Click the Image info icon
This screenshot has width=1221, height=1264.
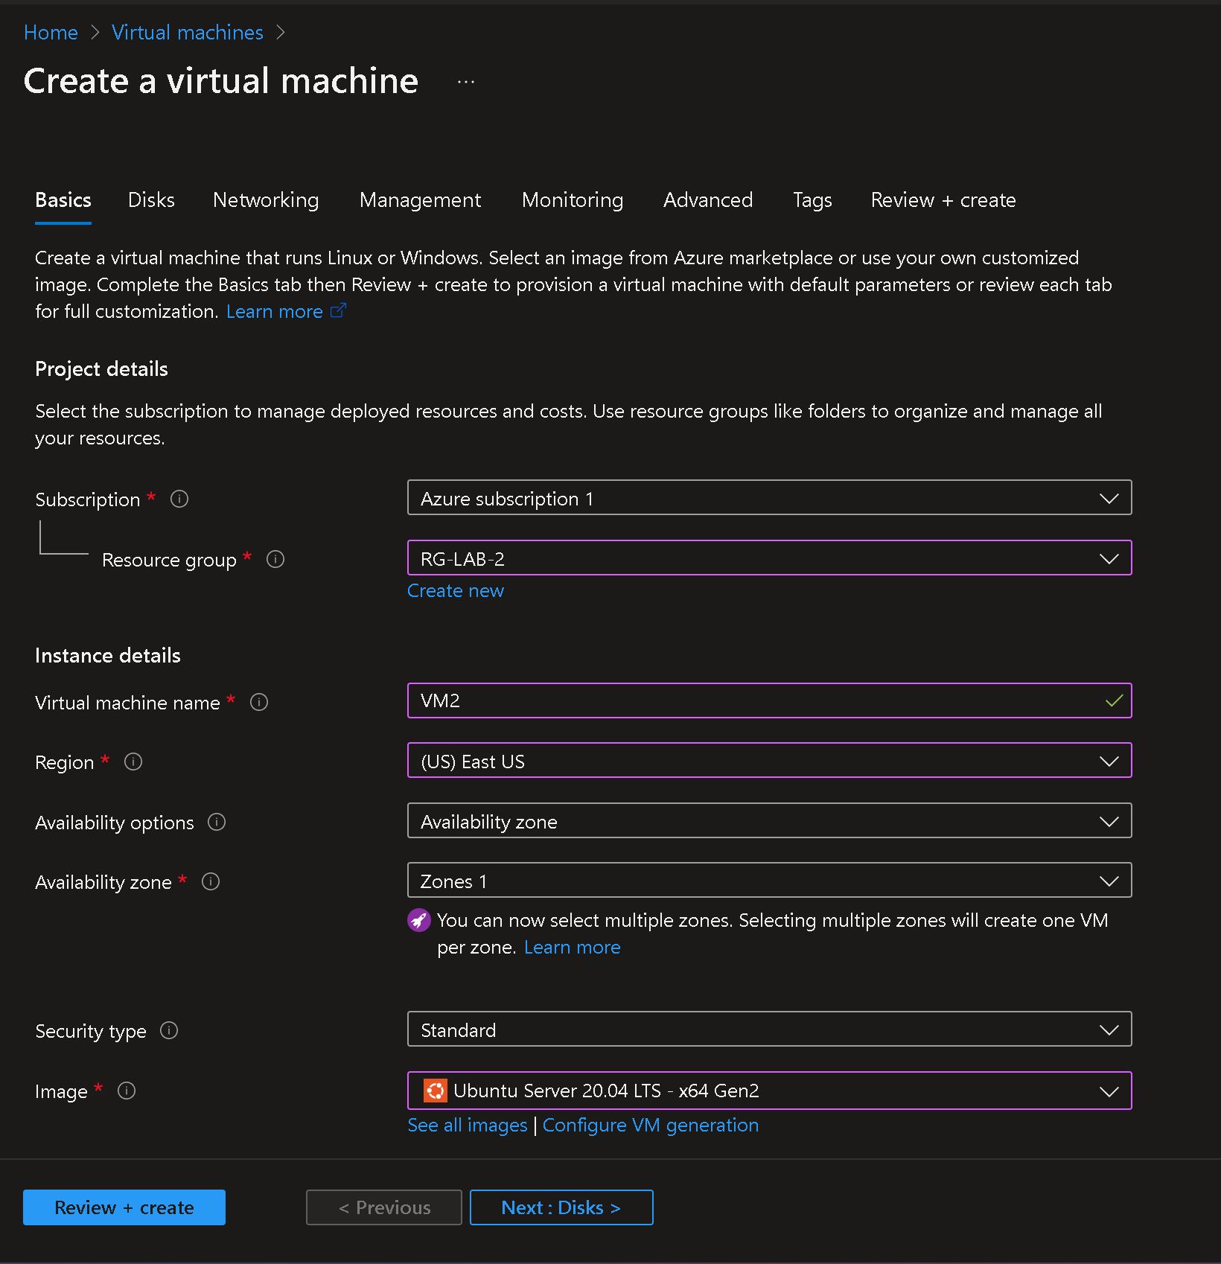click(127, 1091)
